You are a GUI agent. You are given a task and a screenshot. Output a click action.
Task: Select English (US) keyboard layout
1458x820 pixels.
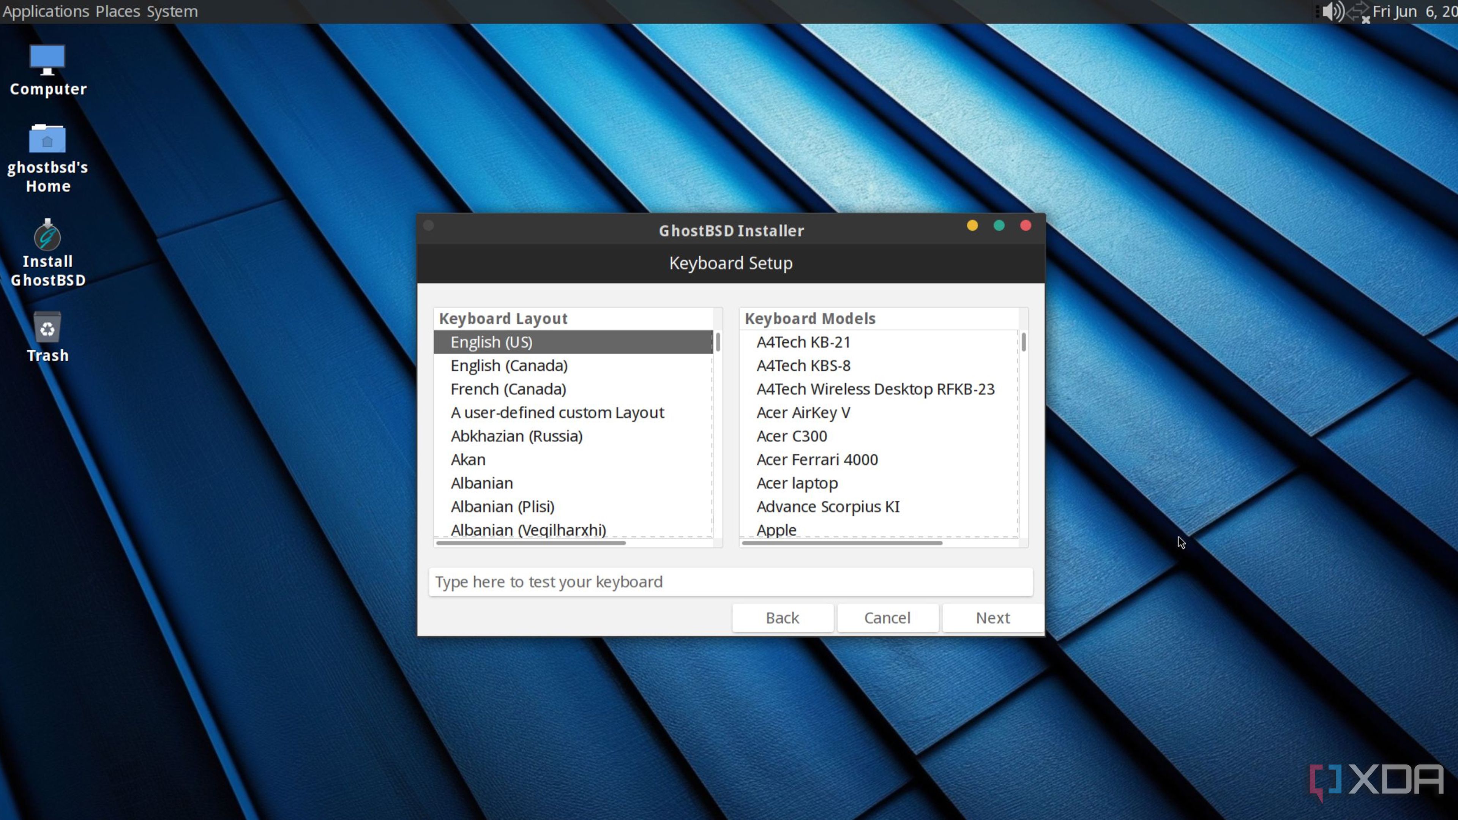[x=573, y=342]
